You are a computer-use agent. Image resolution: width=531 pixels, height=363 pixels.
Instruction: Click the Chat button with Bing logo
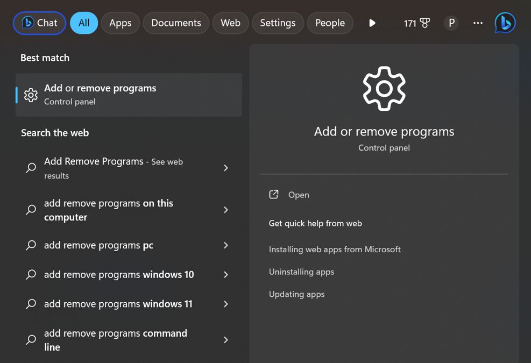[x=40, y=23]
